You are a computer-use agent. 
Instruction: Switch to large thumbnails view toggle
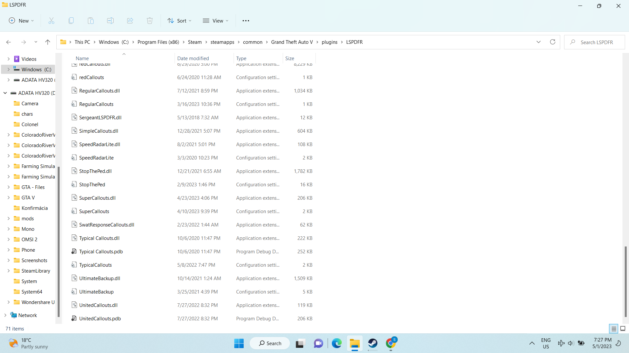[x=623, y=328]
